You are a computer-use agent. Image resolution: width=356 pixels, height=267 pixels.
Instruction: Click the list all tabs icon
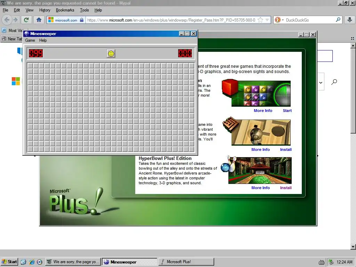click(353, 39)
